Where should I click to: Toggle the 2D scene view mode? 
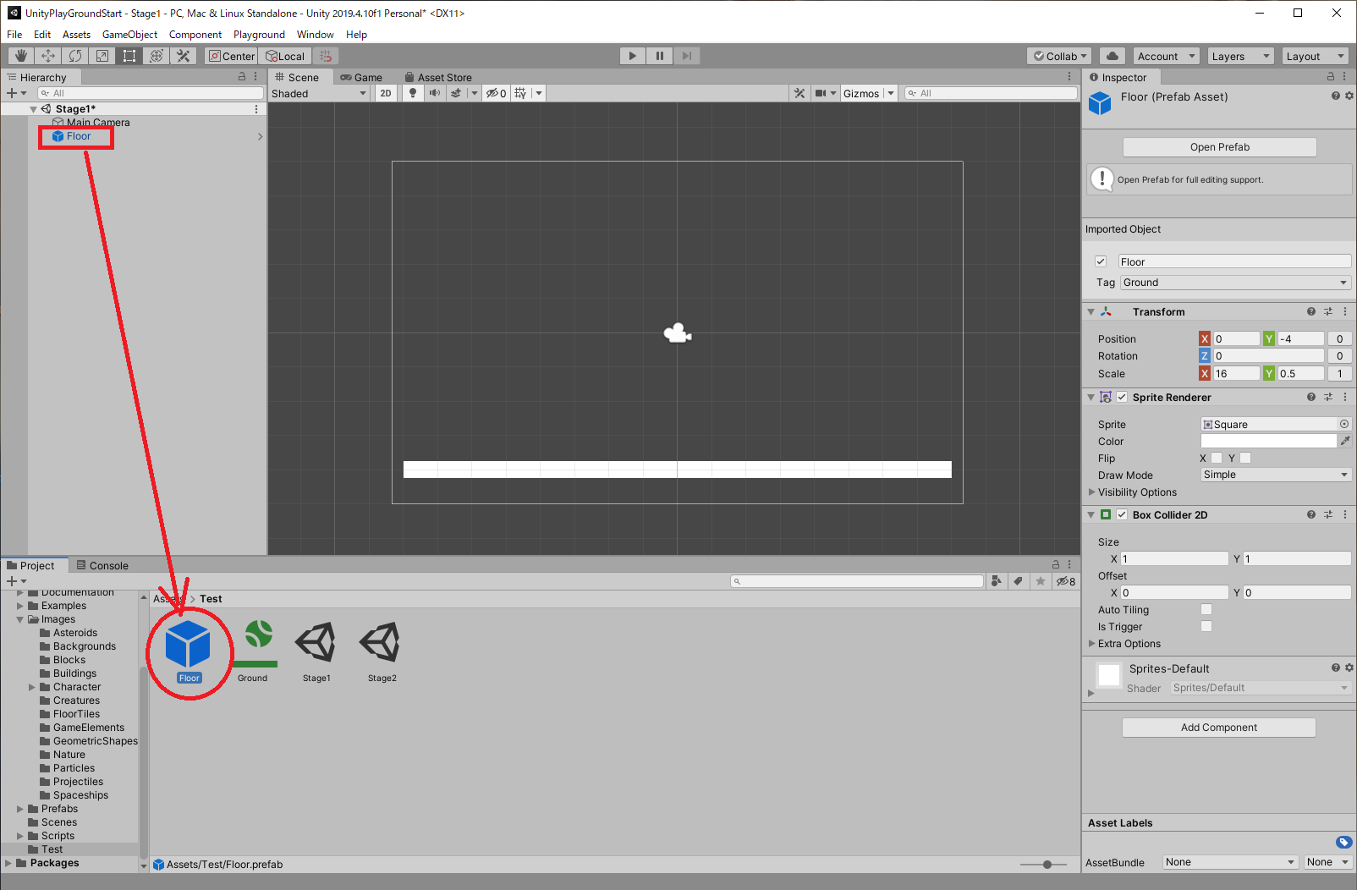(x=386, y=93)
